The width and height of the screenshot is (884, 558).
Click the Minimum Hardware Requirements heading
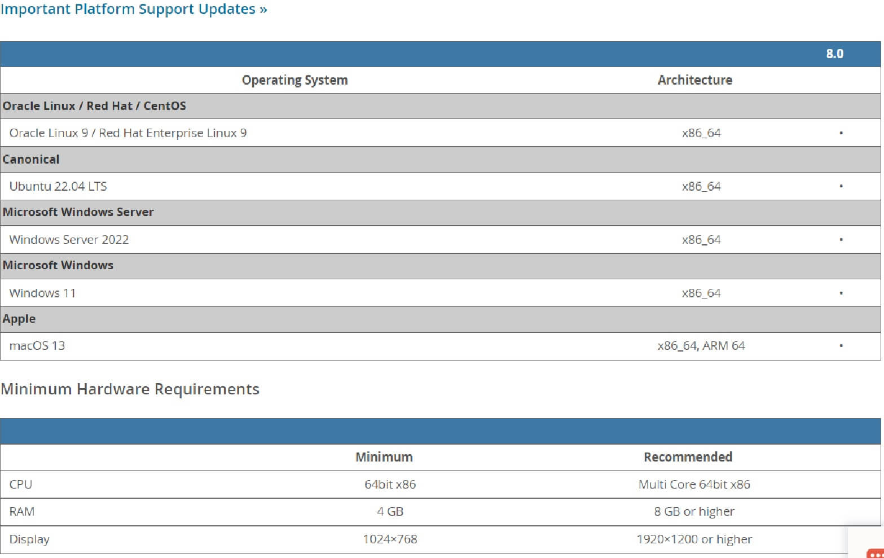pyautogui.click(x=130, y=389)
